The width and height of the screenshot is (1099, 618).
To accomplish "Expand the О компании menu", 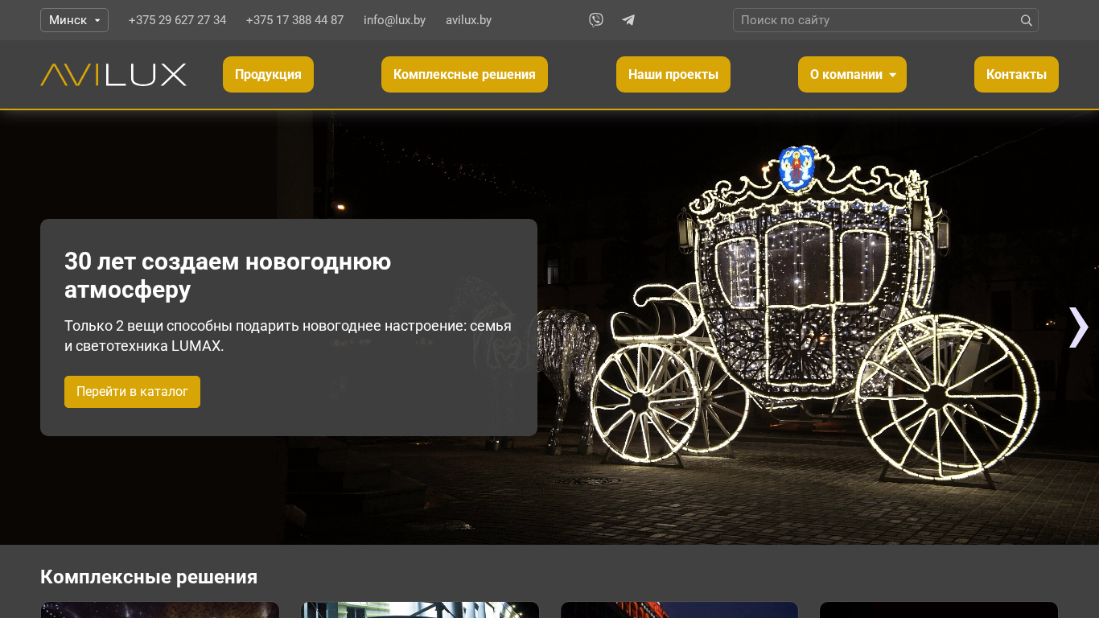I will click(852, 75).
